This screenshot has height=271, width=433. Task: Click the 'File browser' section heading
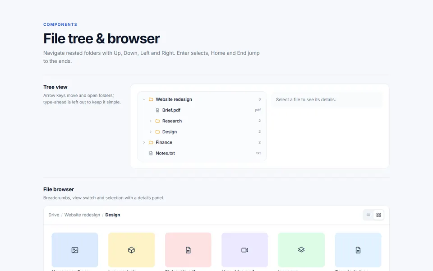coord(59,189)
